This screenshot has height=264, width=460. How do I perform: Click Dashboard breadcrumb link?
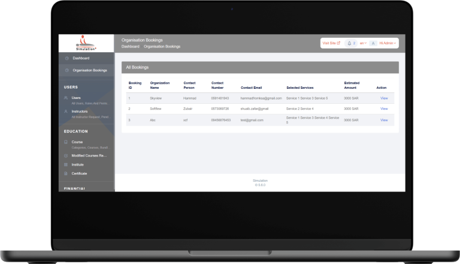point(130,46)
